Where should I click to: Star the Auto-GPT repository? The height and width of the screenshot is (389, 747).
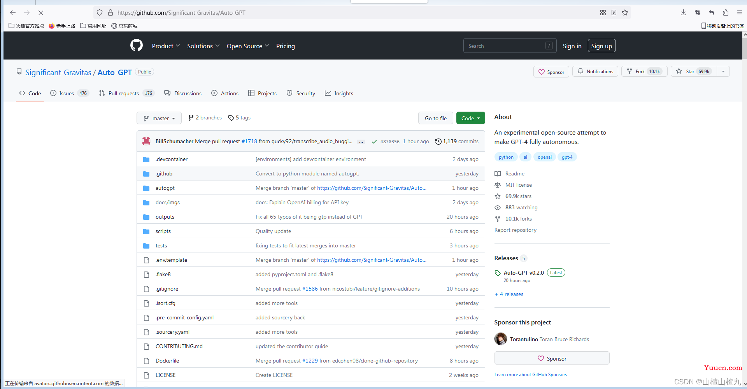pos(694,71)
